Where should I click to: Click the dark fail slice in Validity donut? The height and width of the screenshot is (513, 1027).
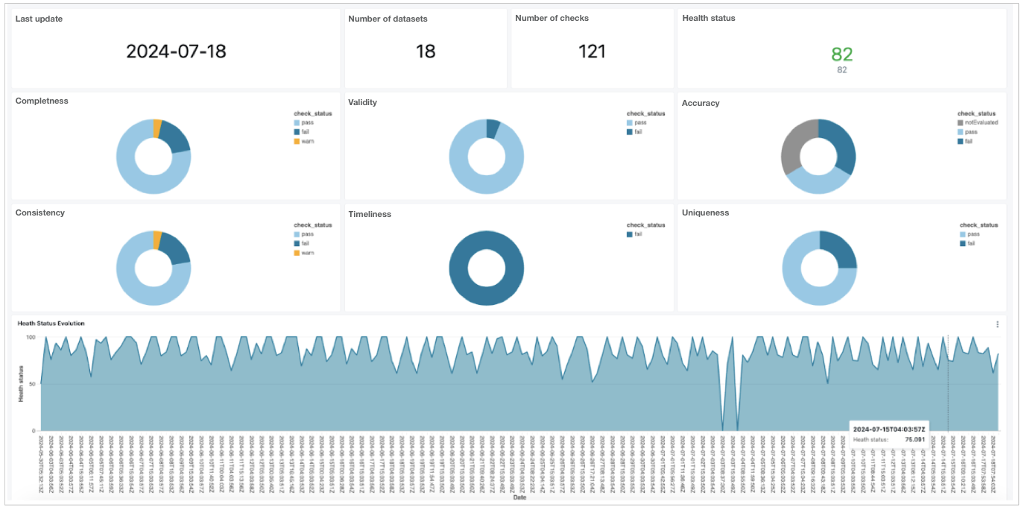tap(493, 128)
